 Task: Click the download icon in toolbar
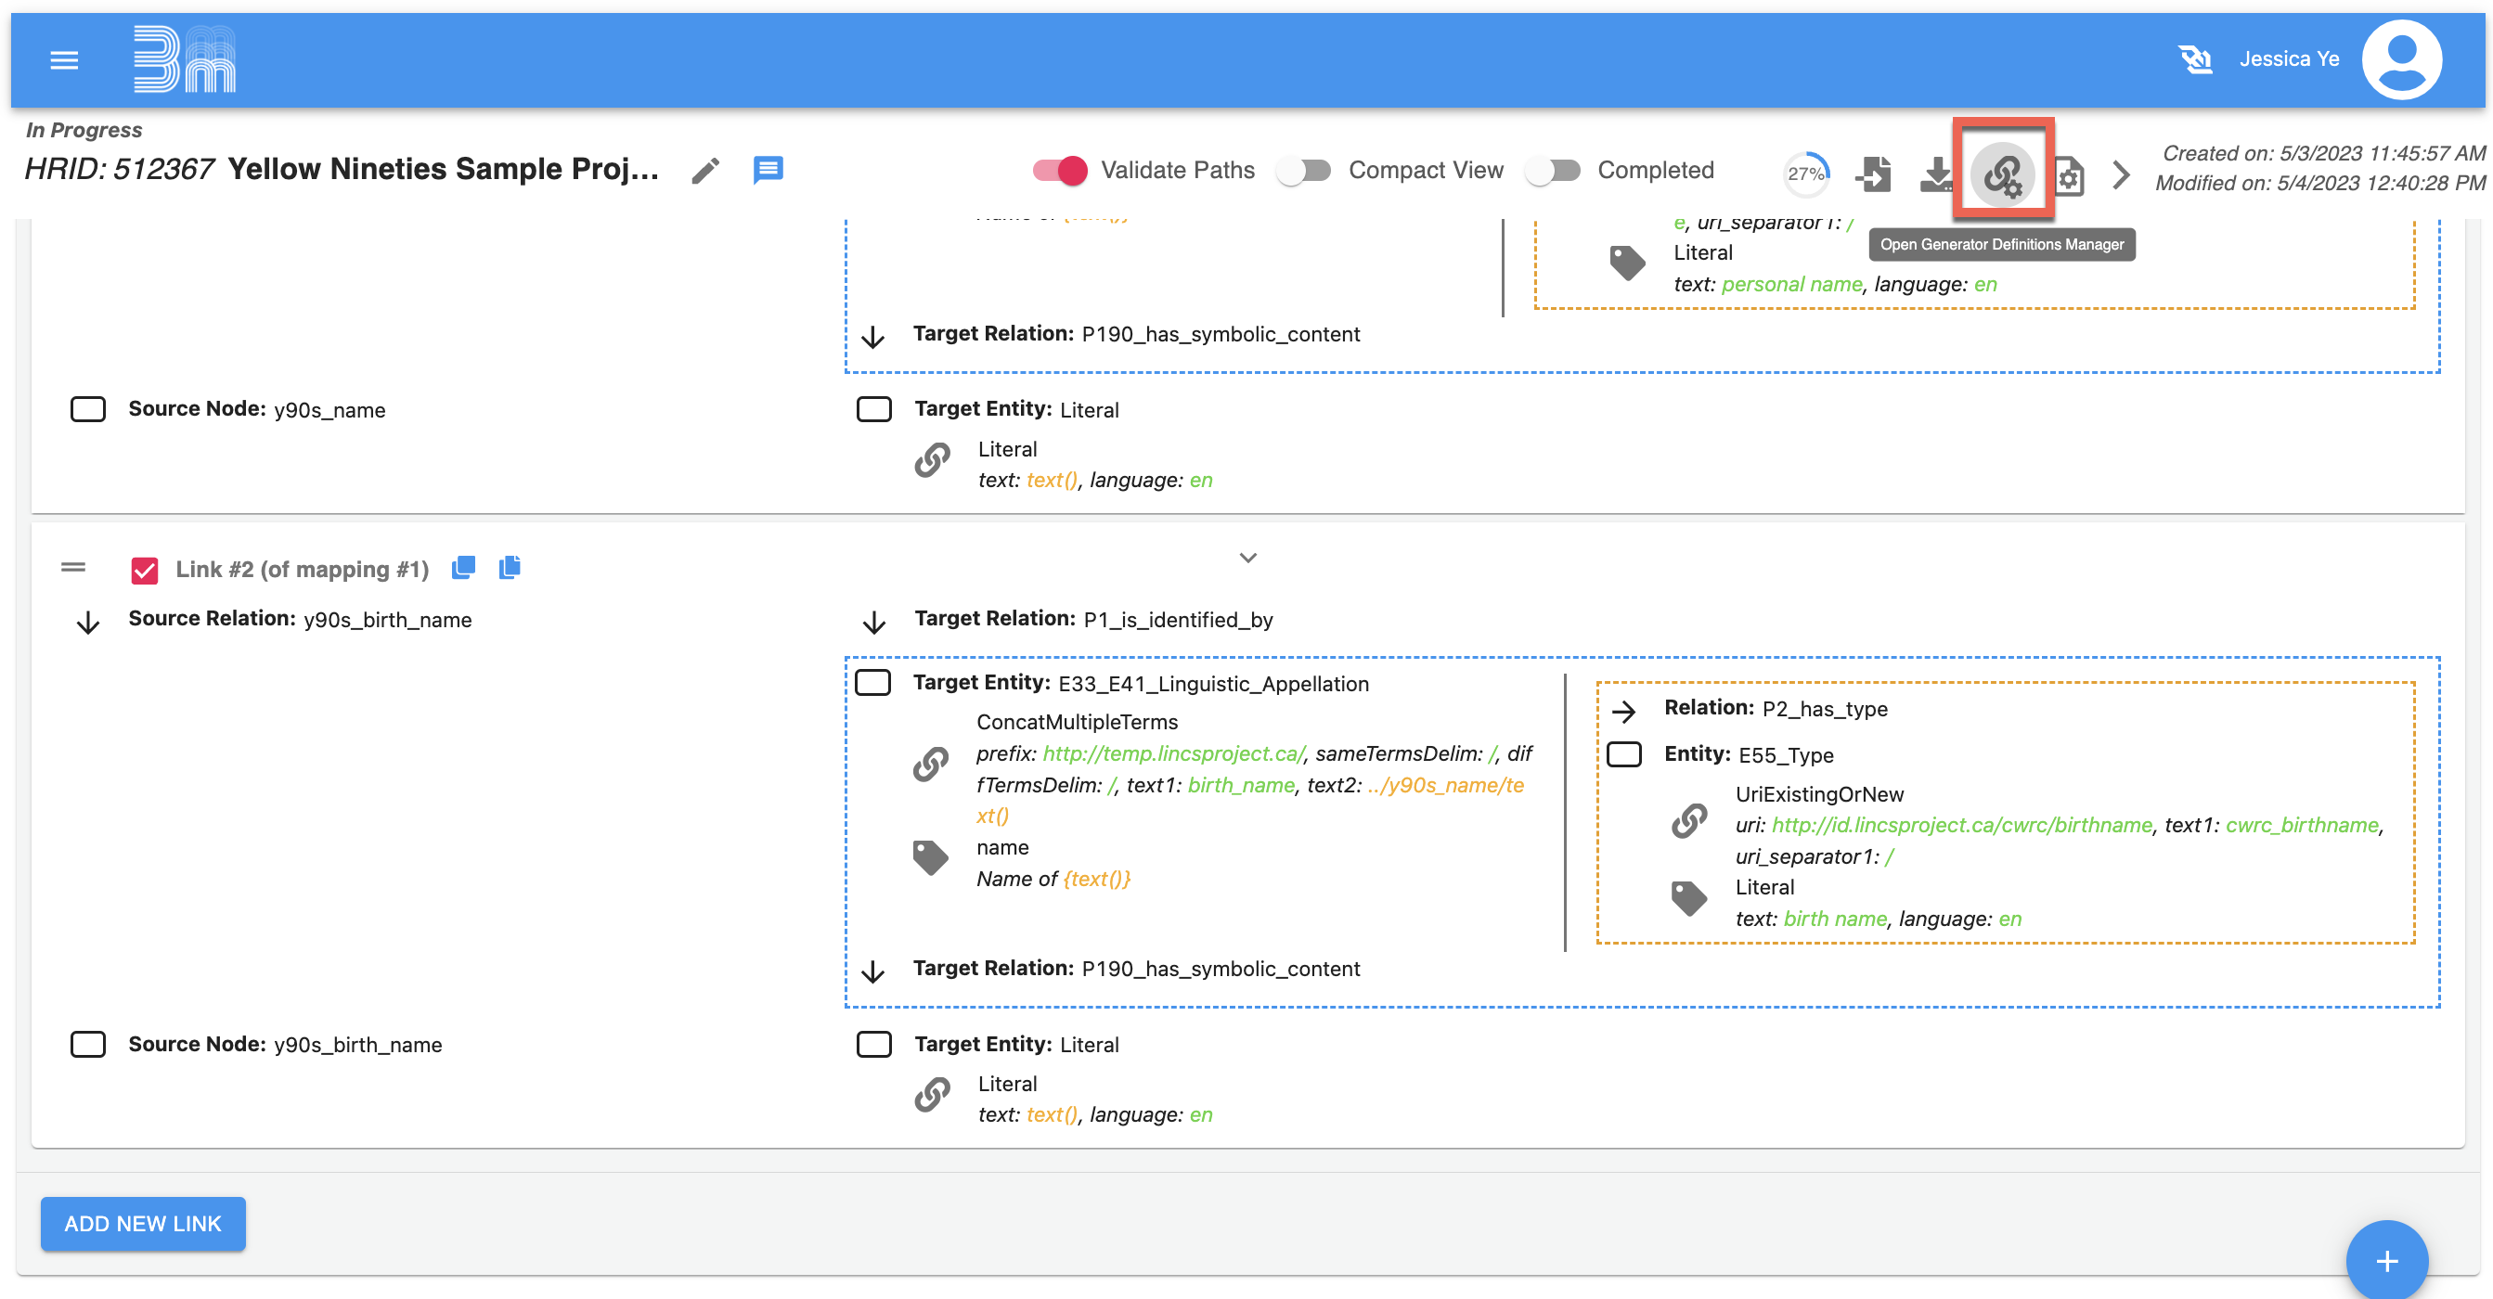[1936, 174]
